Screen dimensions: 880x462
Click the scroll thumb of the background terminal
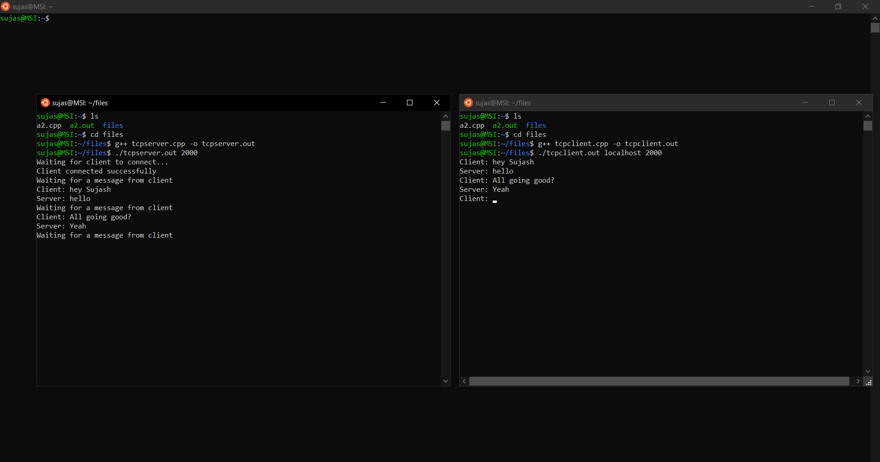coord(875,28)
